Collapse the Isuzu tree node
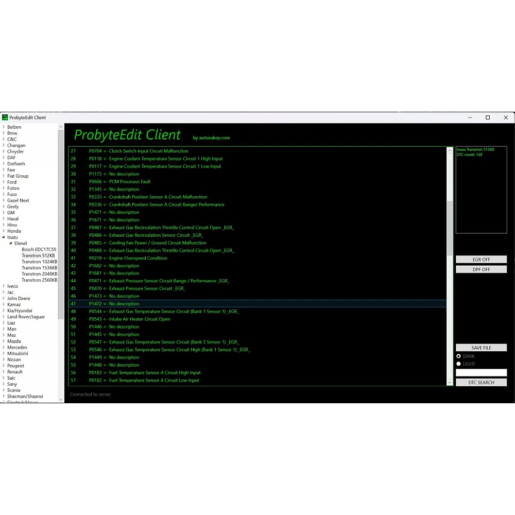This screenshot has width=515, height=515. (x=4, y=237)
